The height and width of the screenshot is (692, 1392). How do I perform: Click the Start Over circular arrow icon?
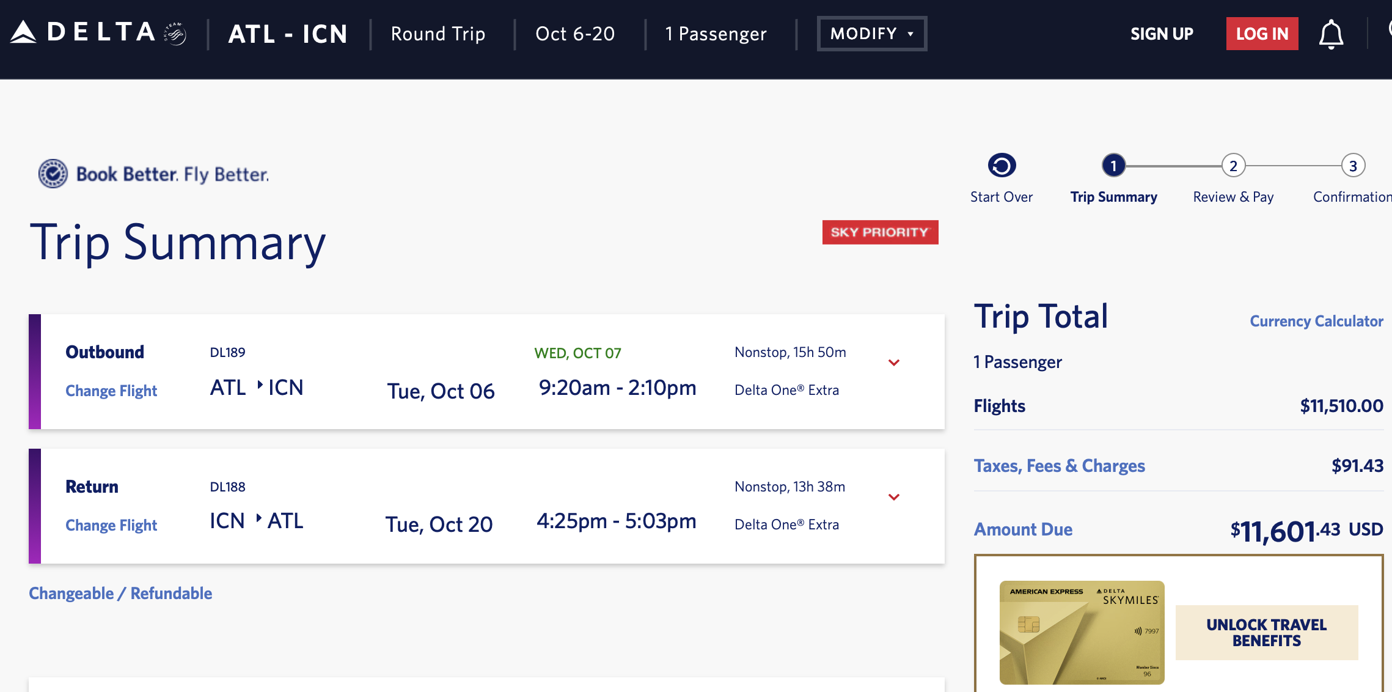click(x=1002, y=166)
